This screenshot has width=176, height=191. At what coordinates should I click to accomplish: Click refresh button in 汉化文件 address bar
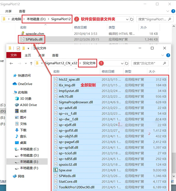pyautogui.click(x=127, y=63)
